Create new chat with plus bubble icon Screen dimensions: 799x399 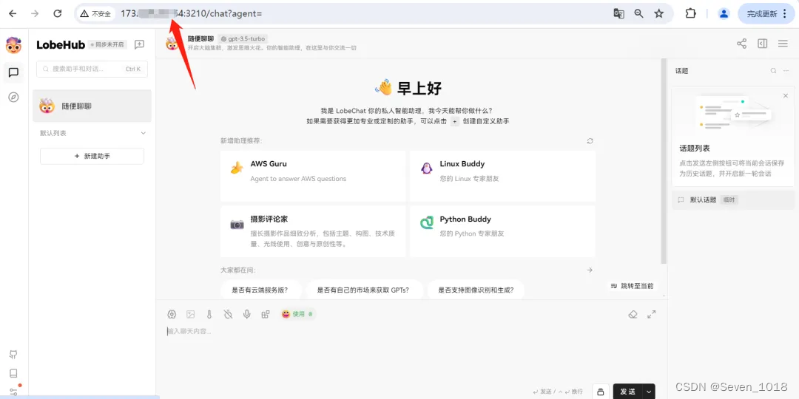click(139, 45)
